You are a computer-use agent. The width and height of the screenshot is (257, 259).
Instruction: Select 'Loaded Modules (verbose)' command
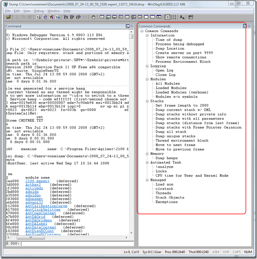point(182,92)
